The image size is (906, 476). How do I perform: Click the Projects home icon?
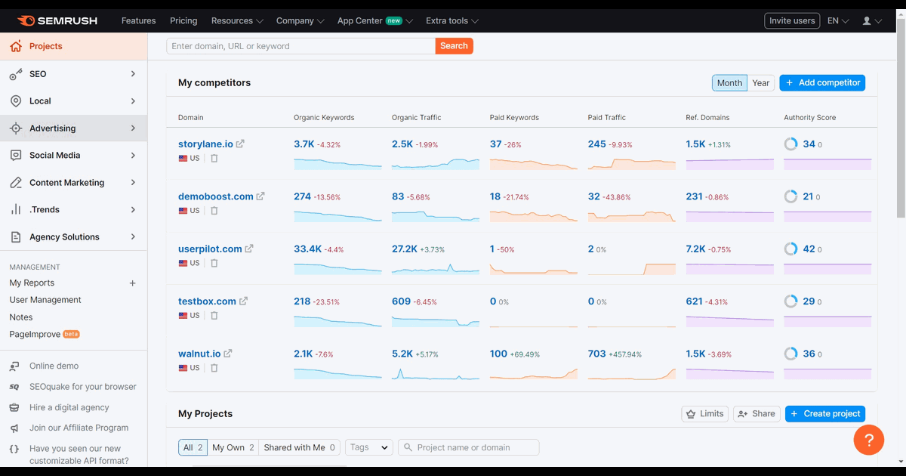click(16, 46)
